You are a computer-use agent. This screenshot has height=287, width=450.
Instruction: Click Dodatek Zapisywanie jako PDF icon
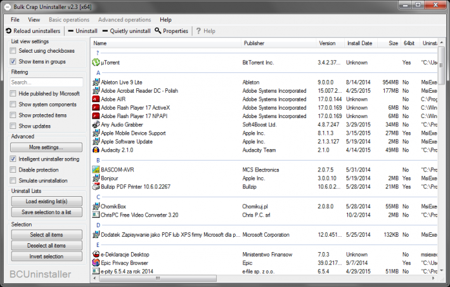pos(96,235)
